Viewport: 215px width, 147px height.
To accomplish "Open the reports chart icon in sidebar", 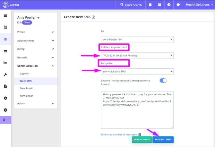I will coord(5,63).
